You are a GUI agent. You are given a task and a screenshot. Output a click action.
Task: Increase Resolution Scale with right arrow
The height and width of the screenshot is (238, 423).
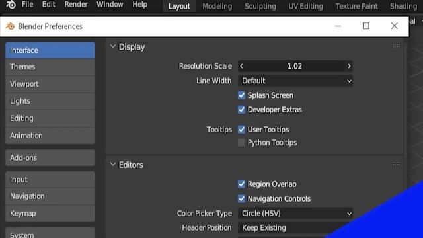tap(349, 66)
